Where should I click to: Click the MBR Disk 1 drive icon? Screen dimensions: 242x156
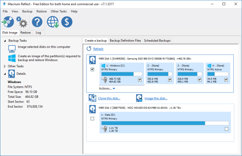tap(93, 60)
